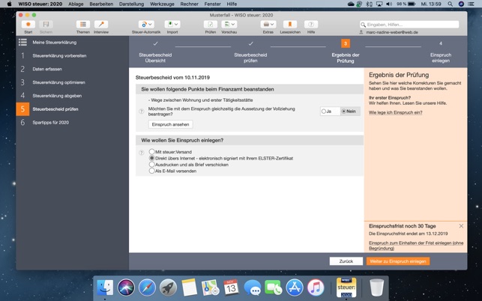Click the Interview toolbar icon
482x301 pixels.
point(101,24)
